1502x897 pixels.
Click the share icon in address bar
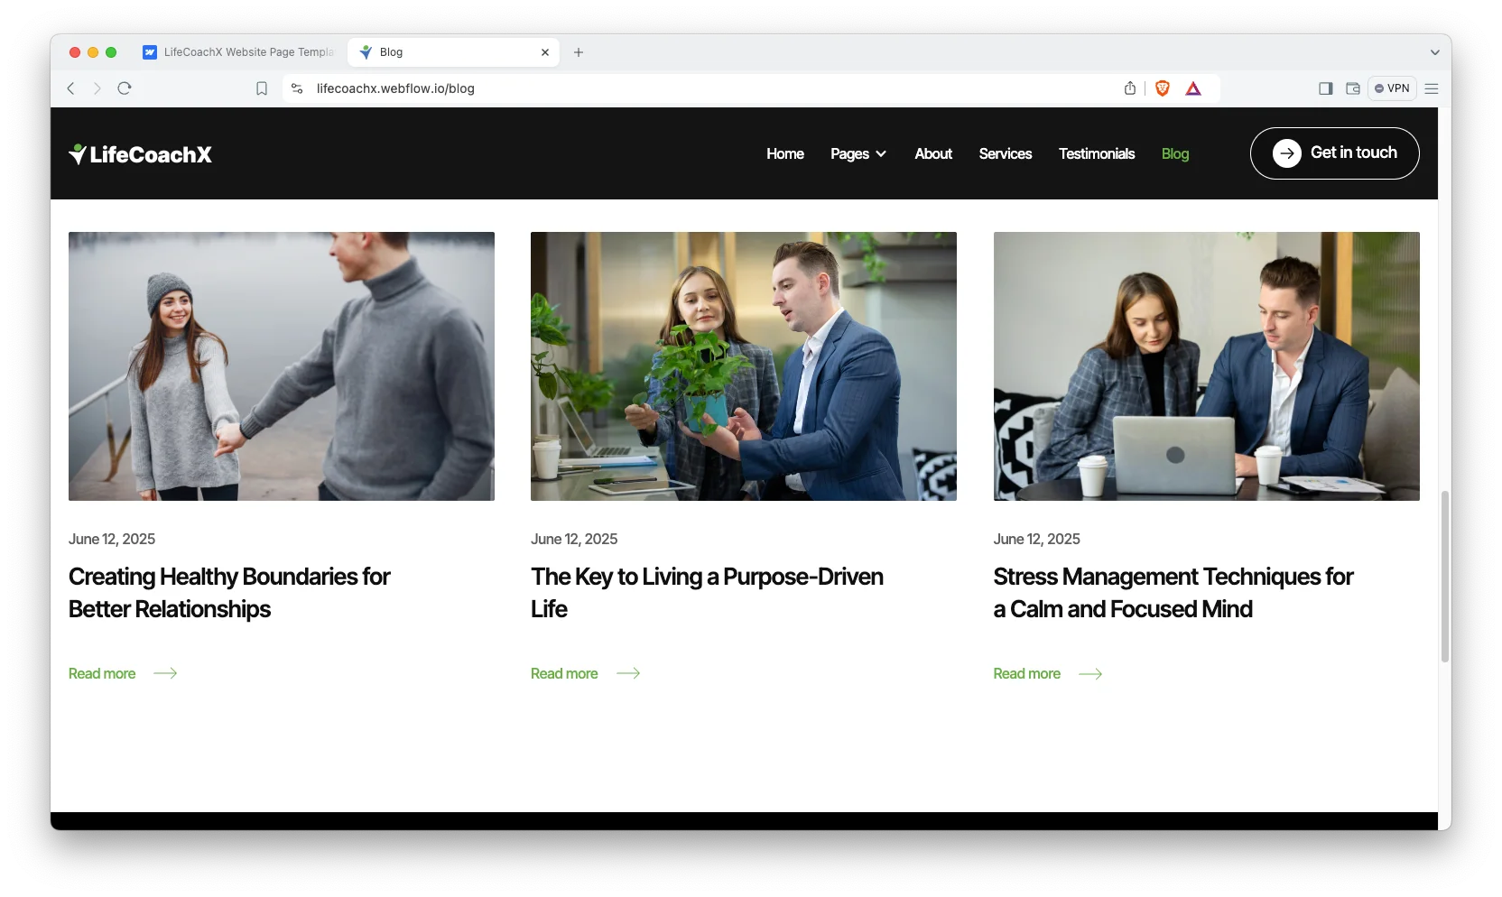(x=1130, y=88)
